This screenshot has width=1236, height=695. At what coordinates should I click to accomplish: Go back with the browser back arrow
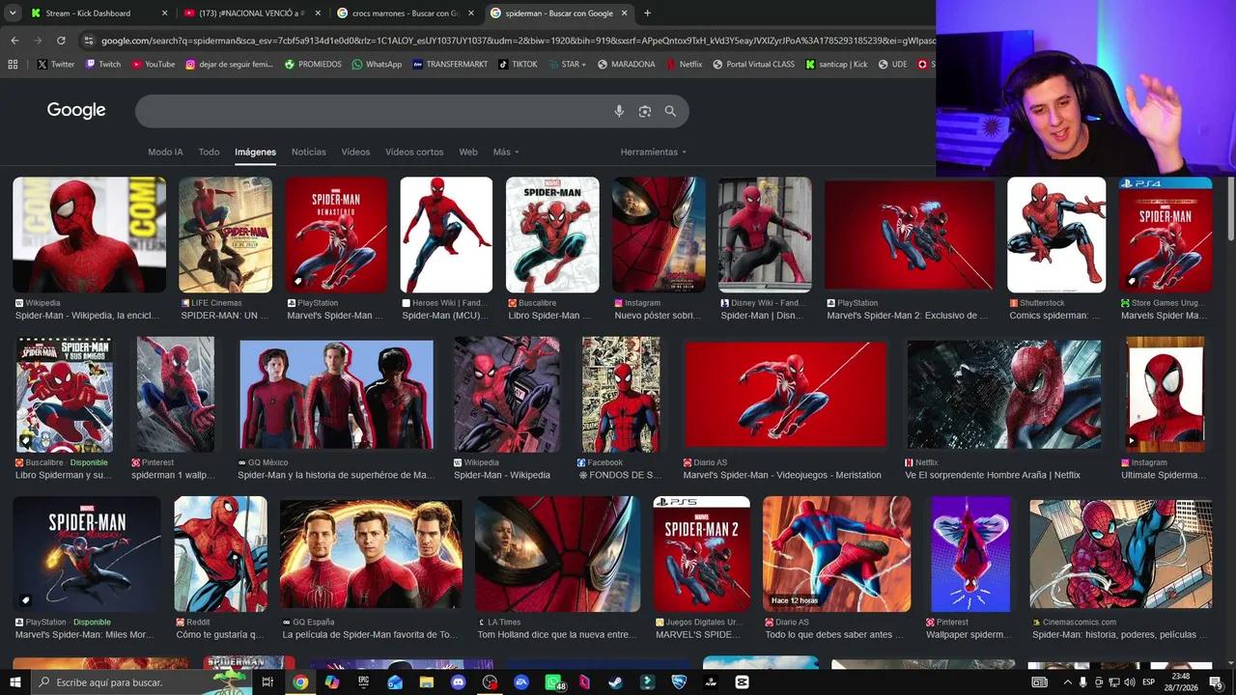[14, 41]
